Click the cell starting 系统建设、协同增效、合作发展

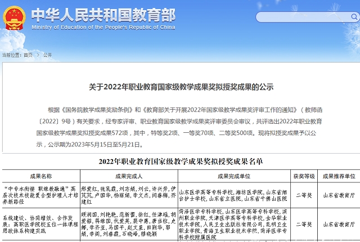click(41, 225)
